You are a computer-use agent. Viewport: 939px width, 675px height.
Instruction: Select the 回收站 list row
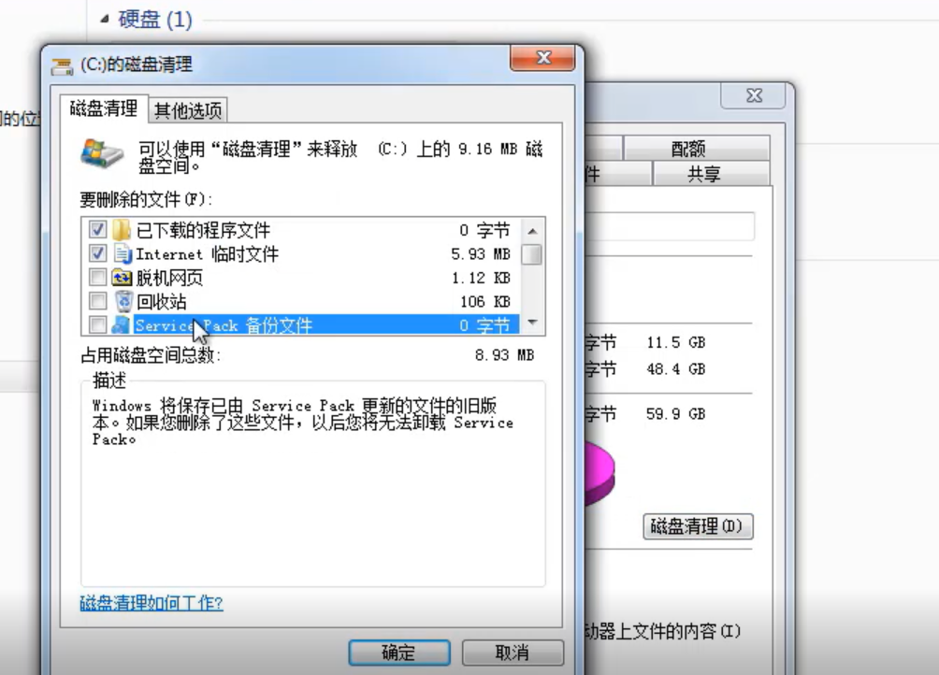[300, 302]
